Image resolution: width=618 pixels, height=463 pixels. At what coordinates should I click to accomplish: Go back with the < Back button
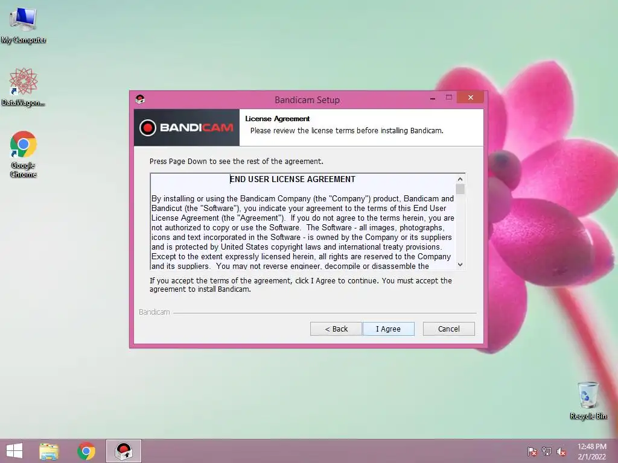click(336, 329)
